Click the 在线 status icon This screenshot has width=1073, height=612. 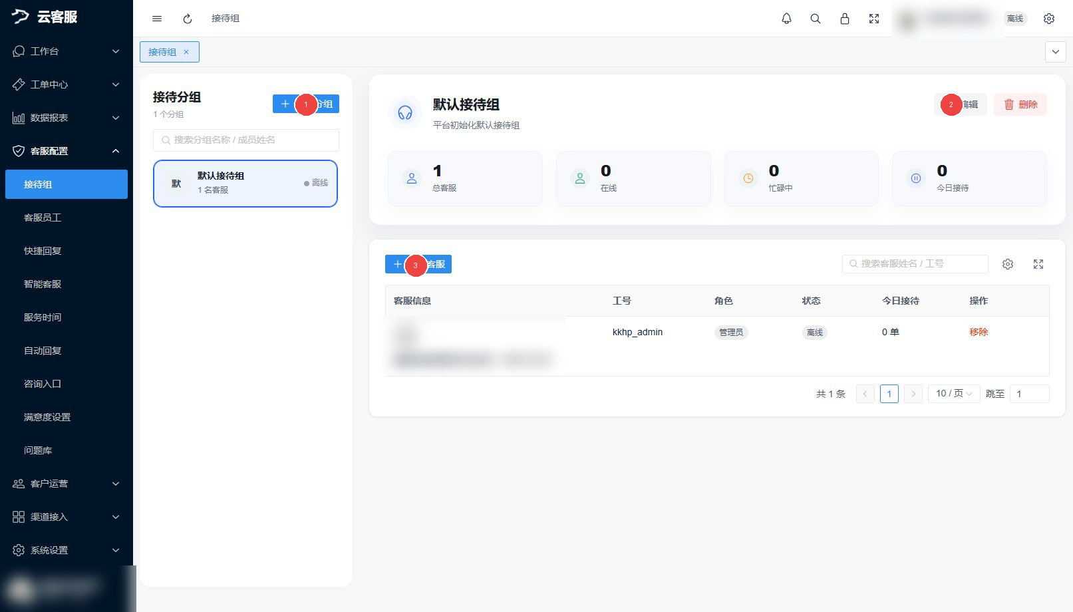[580, 178]
